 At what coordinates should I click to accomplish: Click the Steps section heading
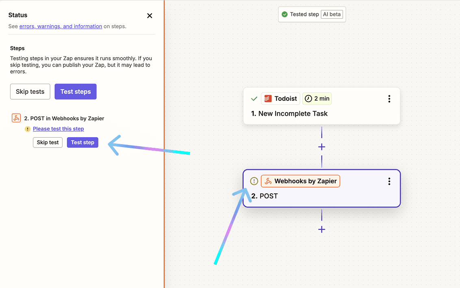17,48
